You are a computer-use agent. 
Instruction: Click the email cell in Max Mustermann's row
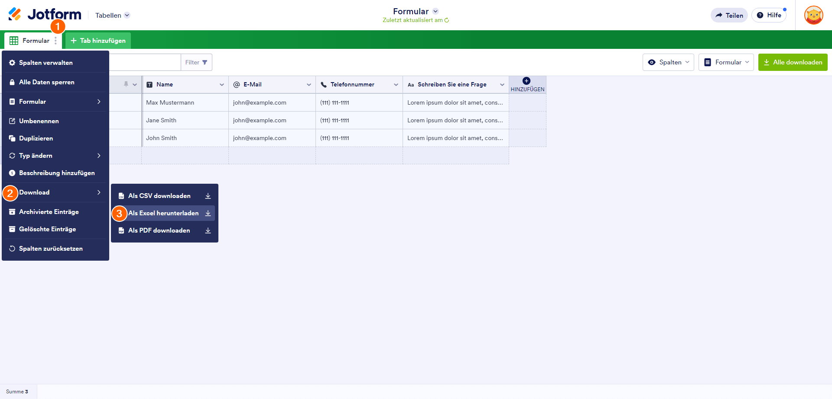coord(272,102)
